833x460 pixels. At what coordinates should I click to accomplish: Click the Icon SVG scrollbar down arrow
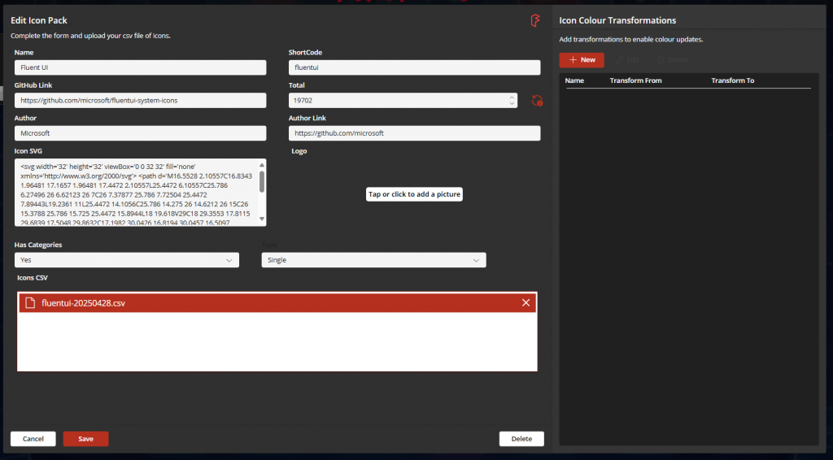click(x=261, y=219)
